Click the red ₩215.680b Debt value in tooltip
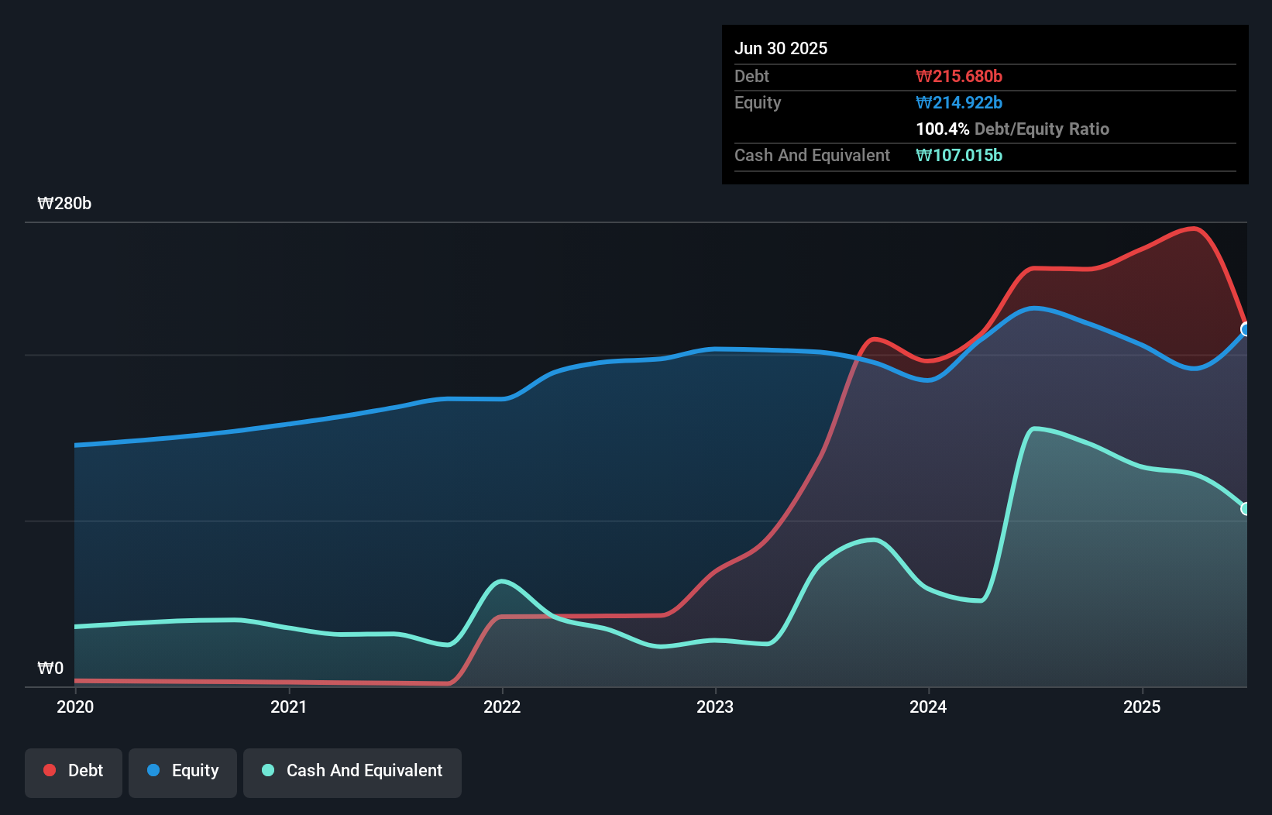 (x=959, y=76)
